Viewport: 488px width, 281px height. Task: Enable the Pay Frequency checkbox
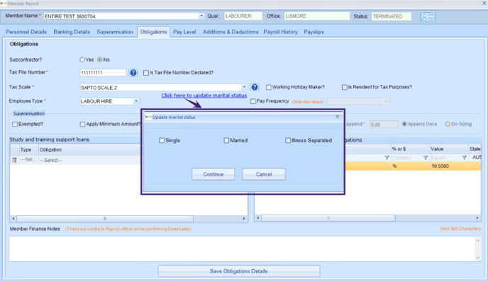pyautogui.click(x=253, y=101)
